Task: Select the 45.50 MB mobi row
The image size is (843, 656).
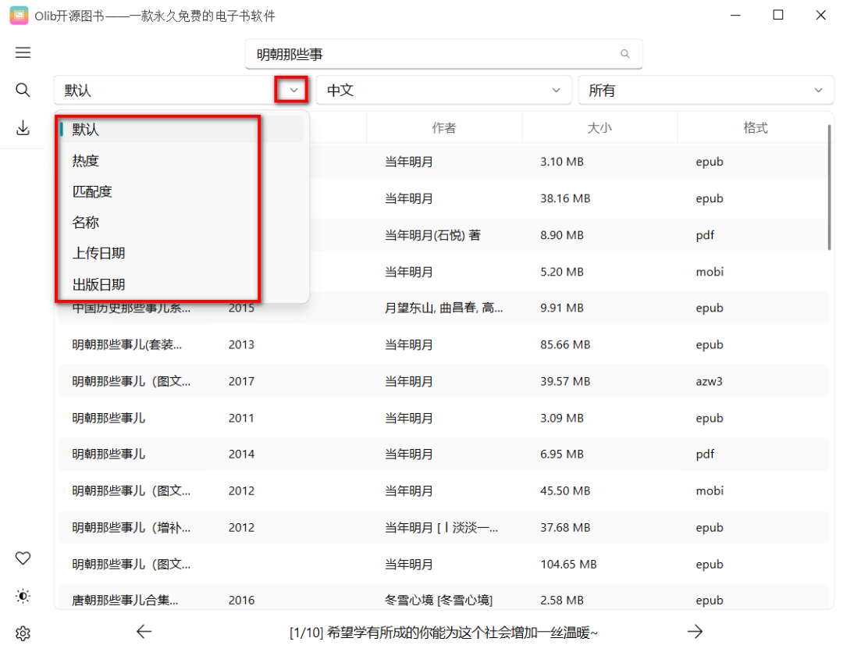Action: [x=443, y=491]
